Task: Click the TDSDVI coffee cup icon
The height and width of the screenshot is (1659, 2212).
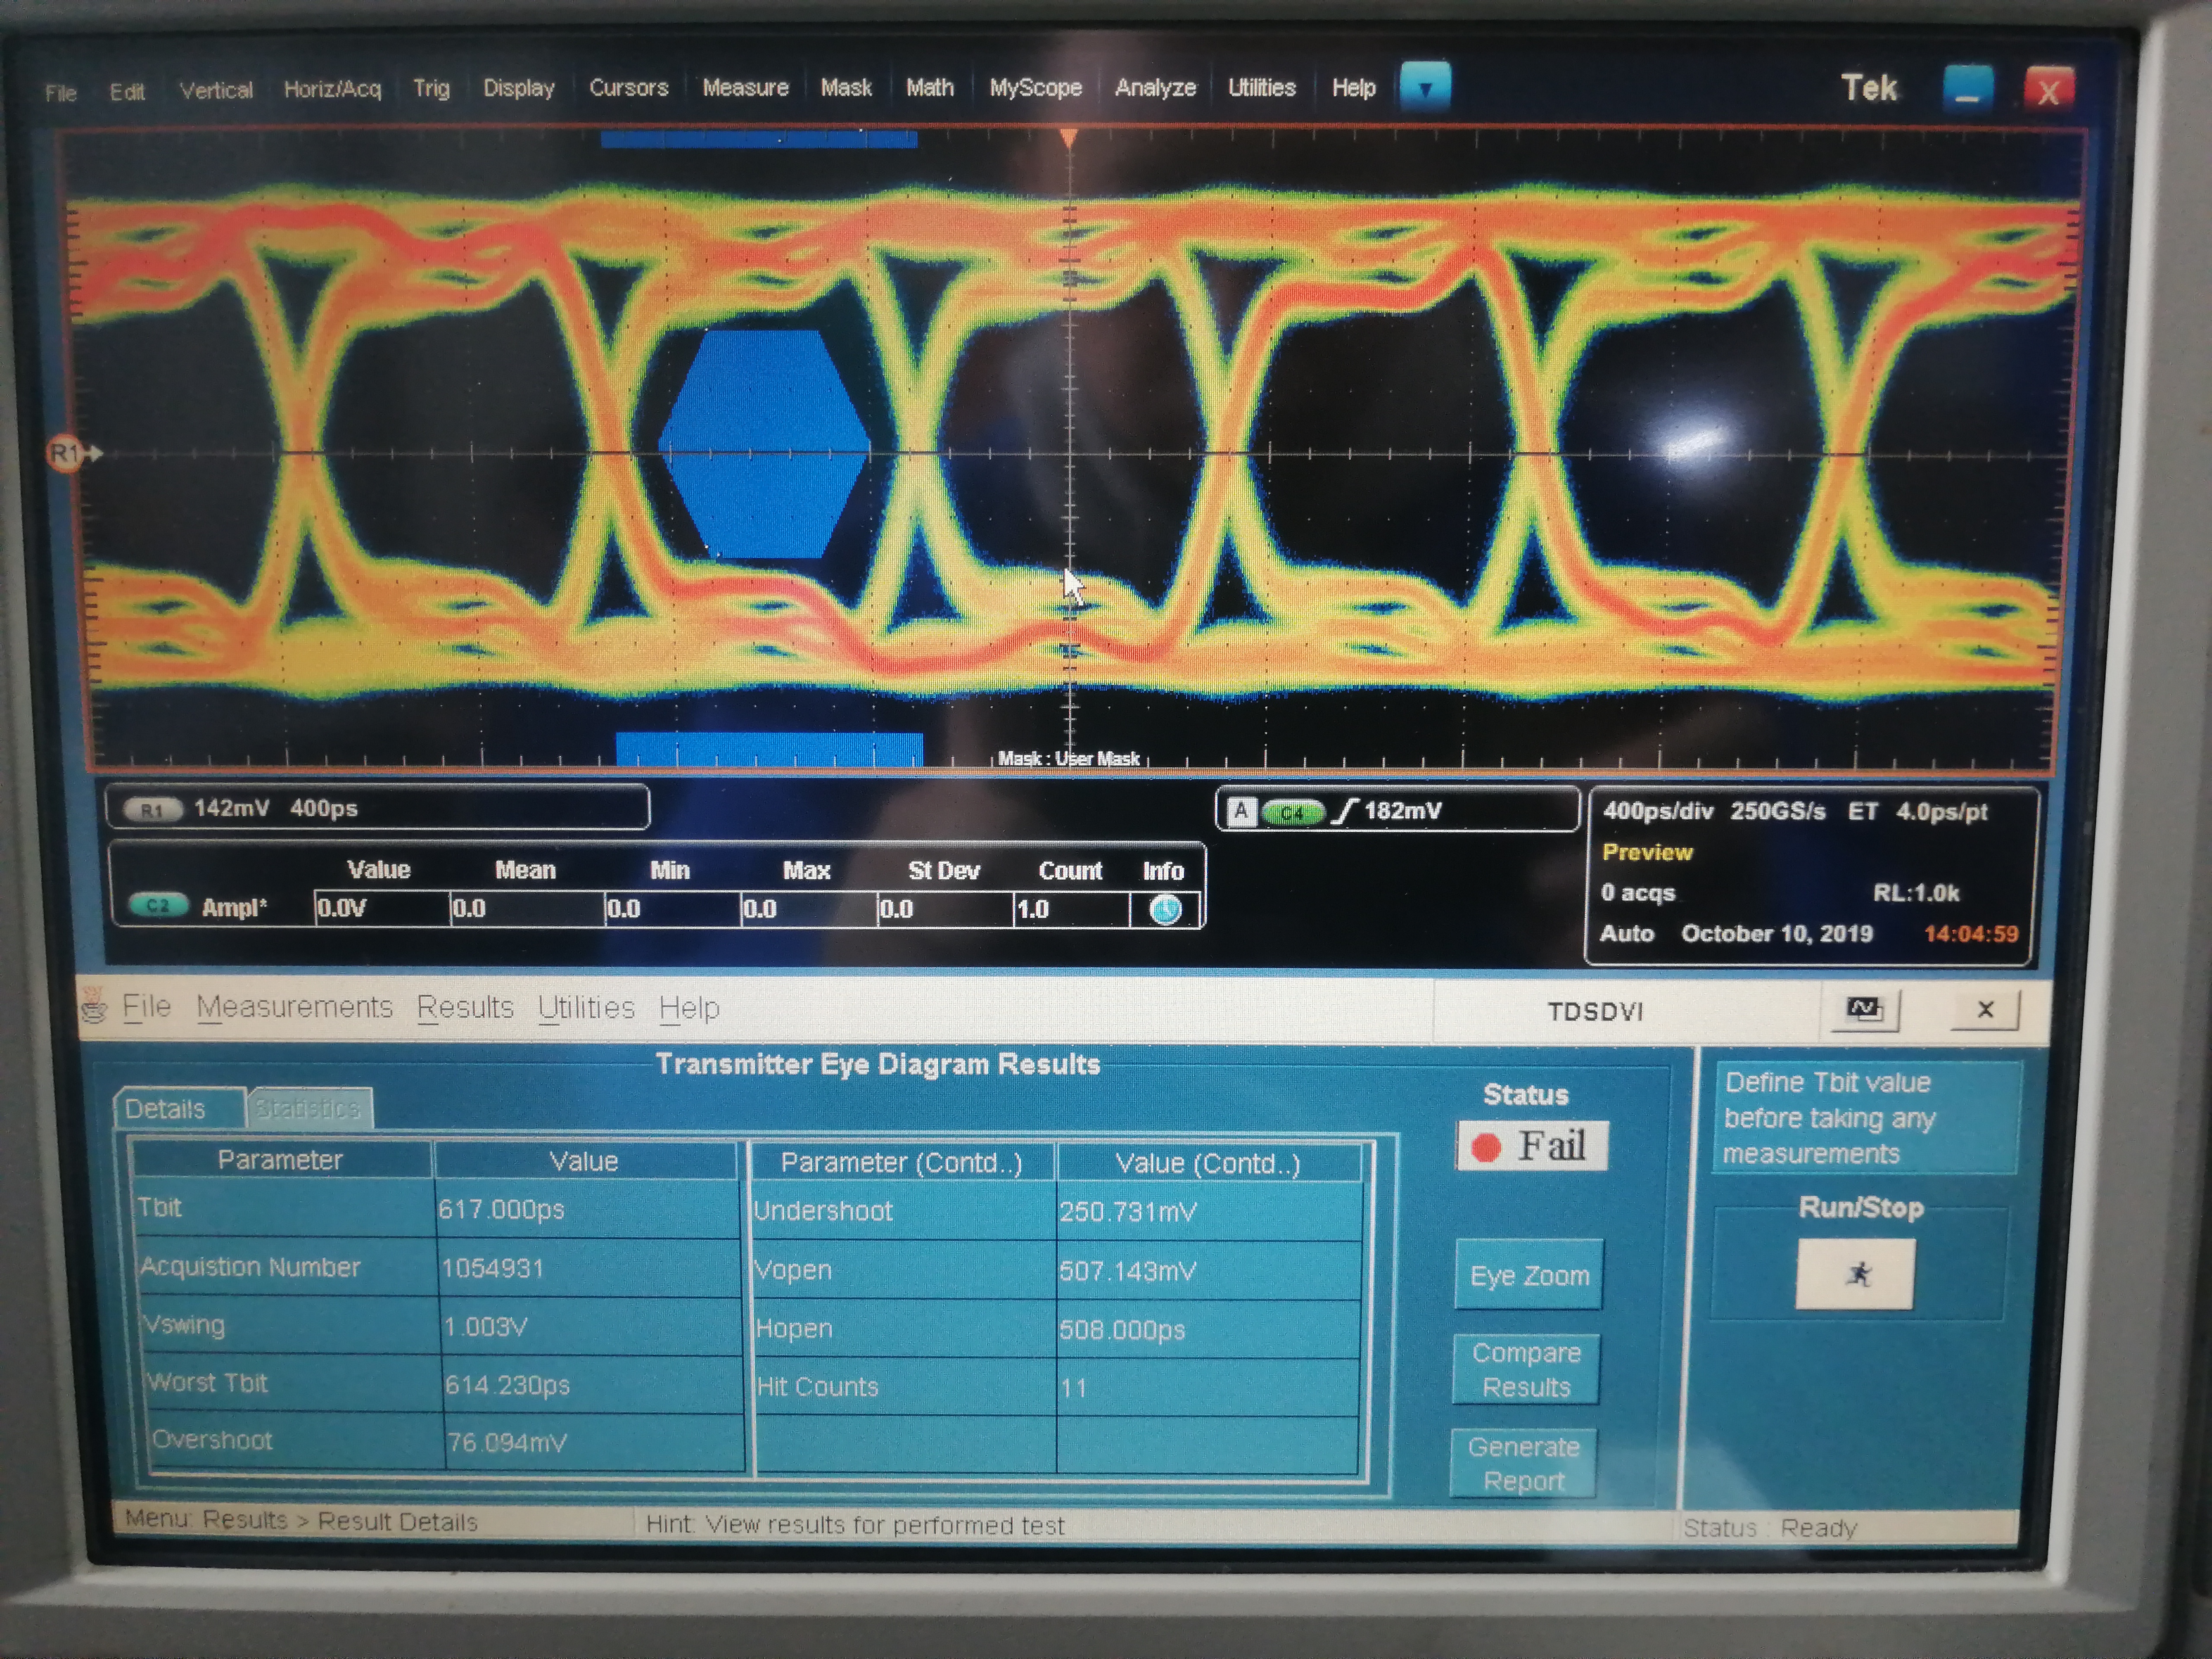Action: tap(95, 1006)
